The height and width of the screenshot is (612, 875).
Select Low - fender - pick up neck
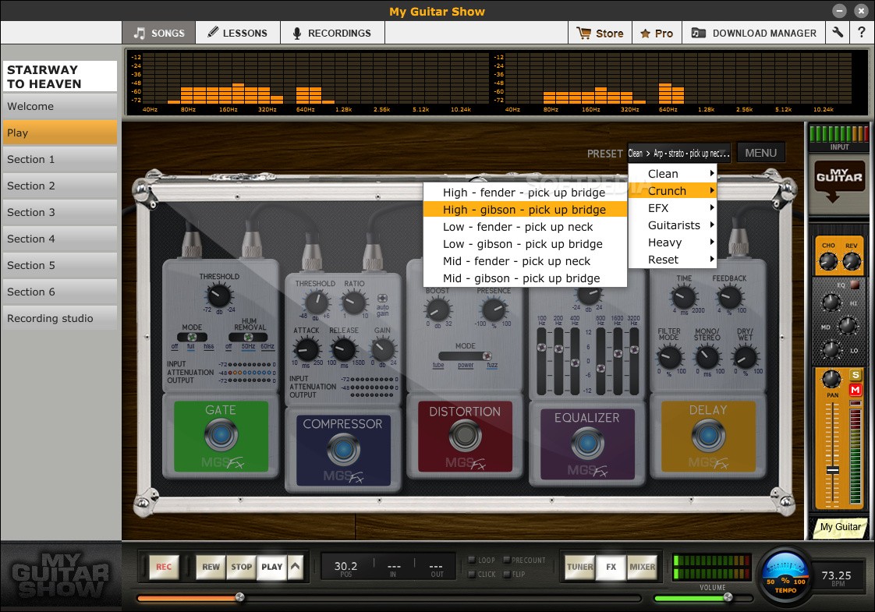point(525,227)
